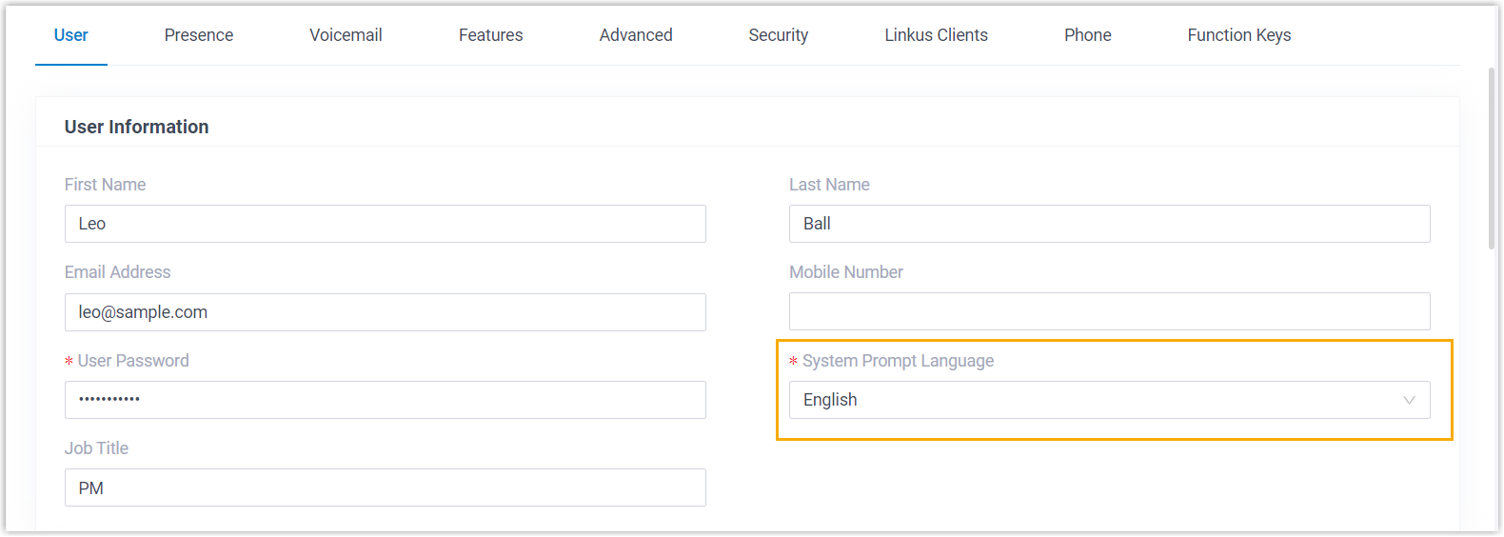
Task: Select the User tab
Action: coord(70,35)
